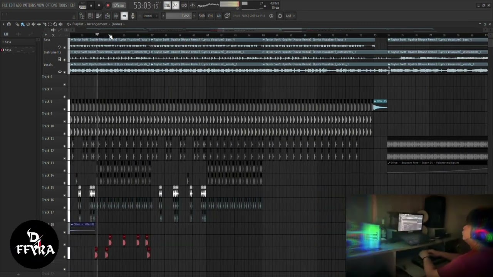Toggle the playlist magnet snap icon
The image size is (493, 277).
(9, 24)
